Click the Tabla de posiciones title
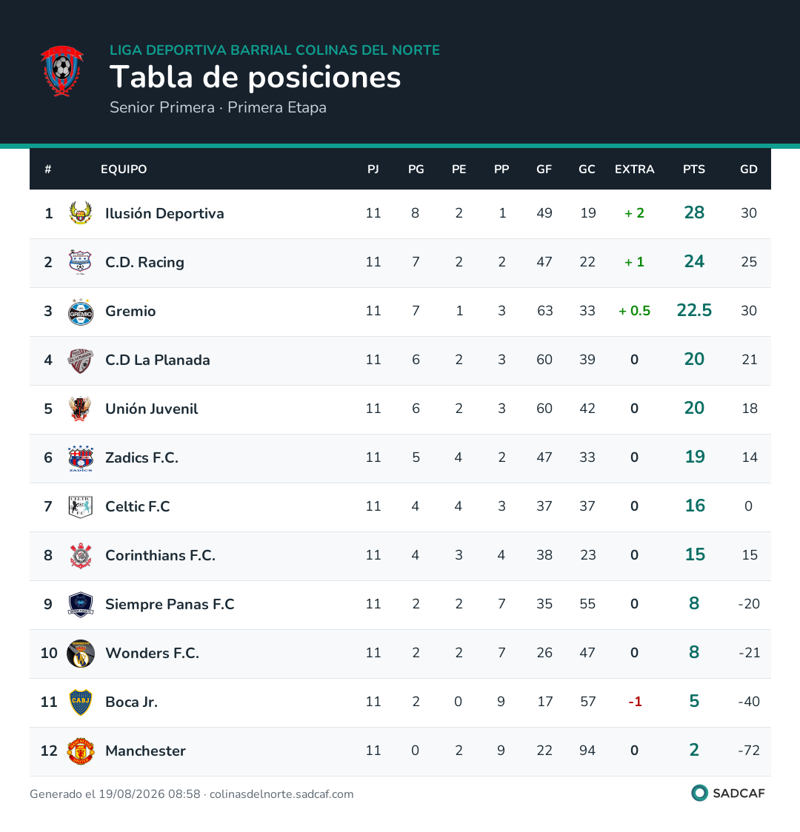This screenshot has width=800, height=832. pos(256,77)
